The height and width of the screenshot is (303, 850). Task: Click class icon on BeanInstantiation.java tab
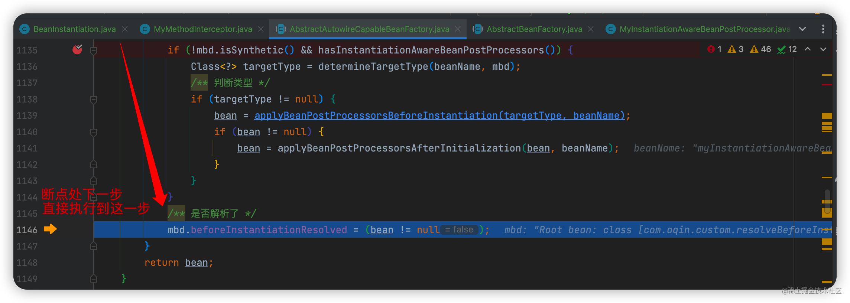pyautogui.click(x=25, y=29)
